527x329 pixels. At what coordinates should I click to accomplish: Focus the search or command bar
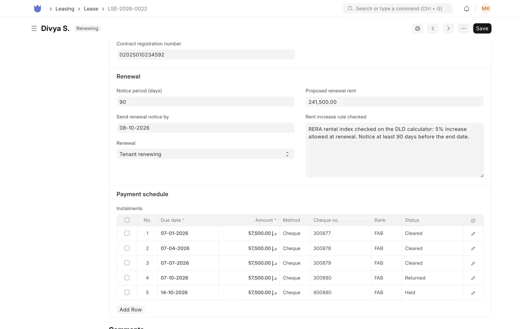point(398,8)
